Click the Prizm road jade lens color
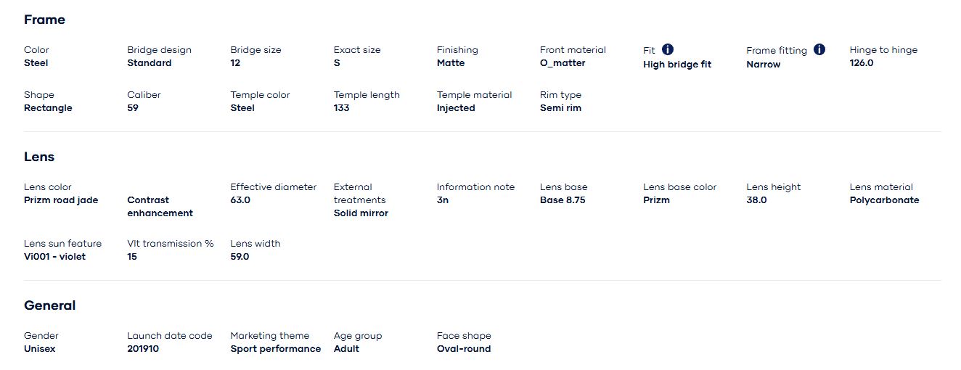The width and height of the screenshot is (961, 370). pyautogui.click(x=61, y=200)
